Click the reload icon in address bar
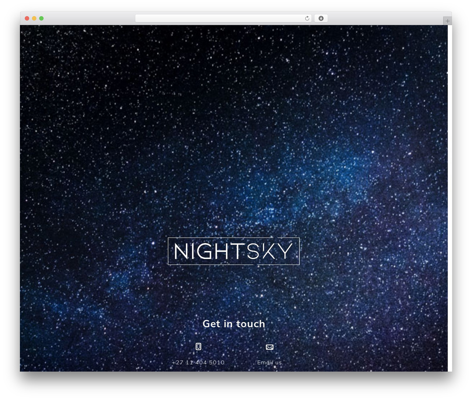Viewport: 472px width, 400px height. [307, 18]
